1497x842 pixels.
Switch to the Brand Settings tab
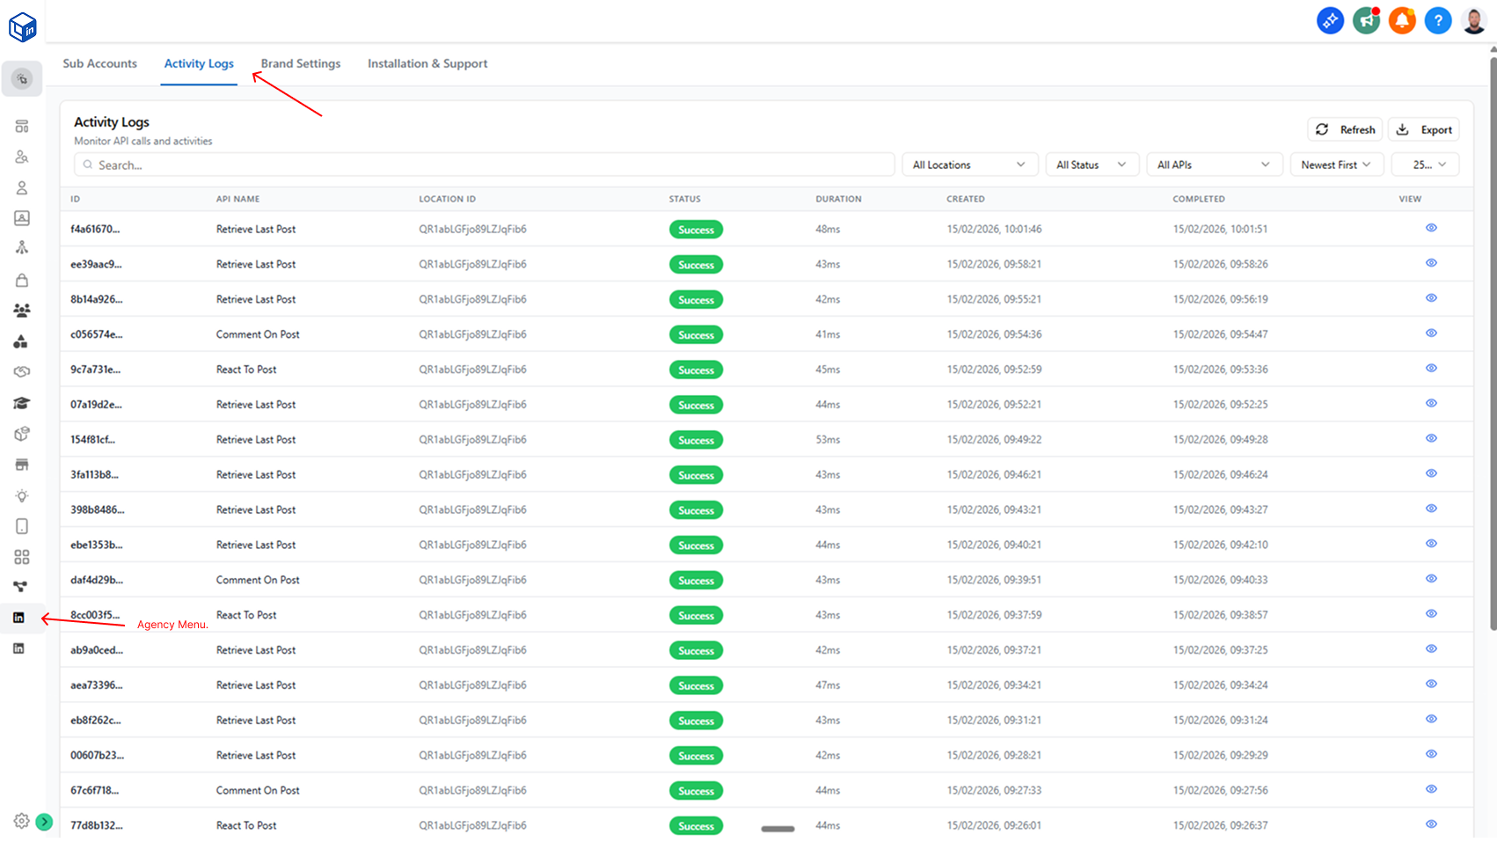tap(300, 63)
